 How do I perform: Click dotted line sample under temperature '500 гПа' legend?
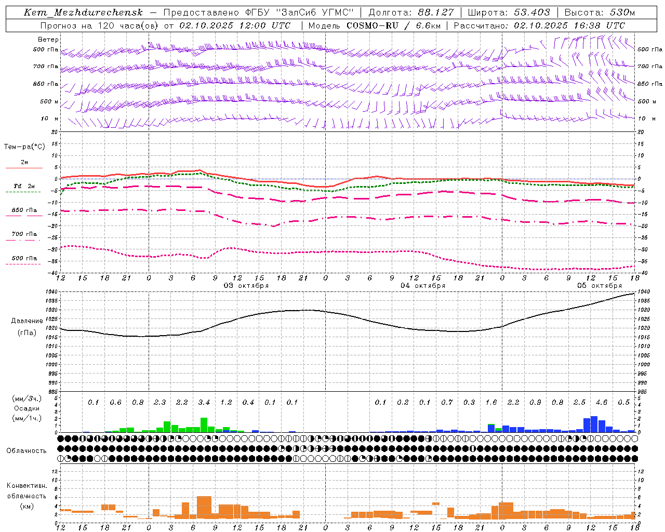click(x=23, y=264)
